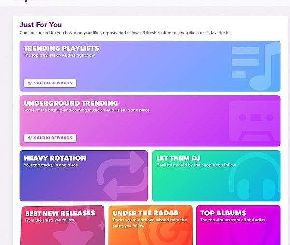Click the Just For You heading
The width and height of the screenshot is (290, 245).
point(41,25)
